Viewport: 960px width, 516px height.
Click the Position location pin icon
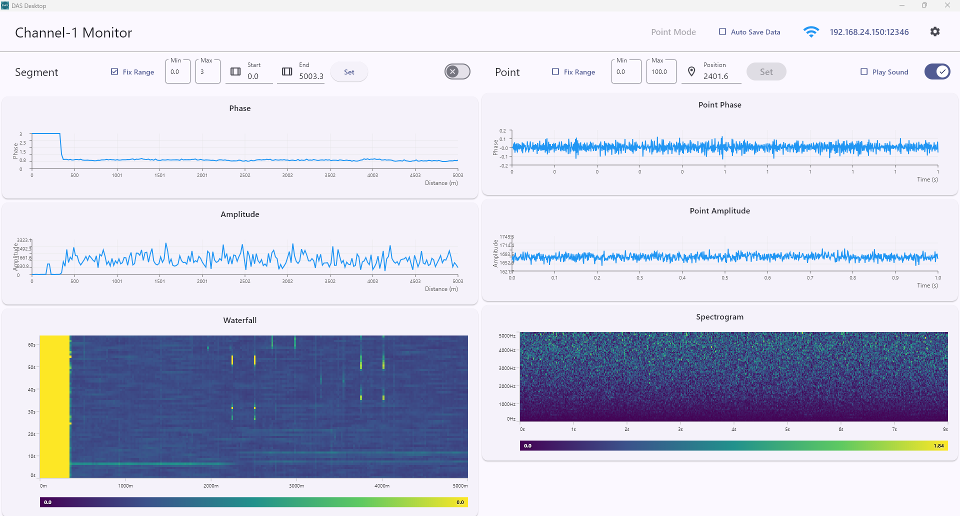691,71
